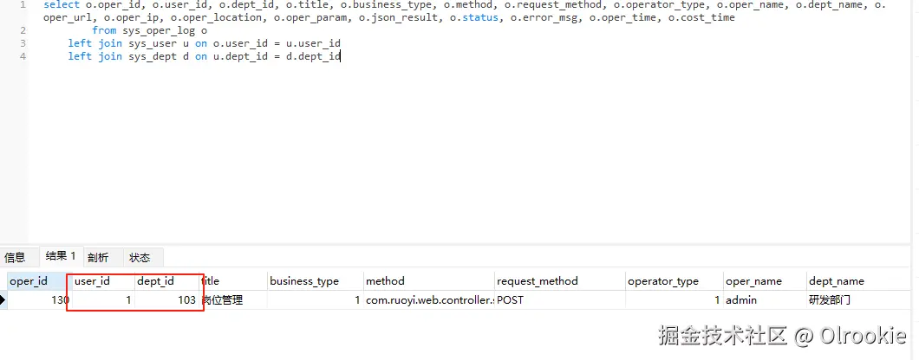This screenshot has width=919, height=360.
Task: Click the current row indicator arrow
Action: 3,300
